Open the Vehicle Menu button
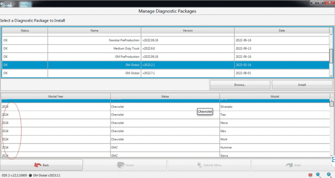The width and height of the screenshot is (335, 178). point(209,165)
